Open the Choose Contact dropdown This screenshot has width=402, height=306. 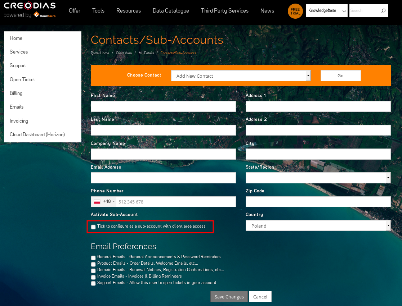241,76
